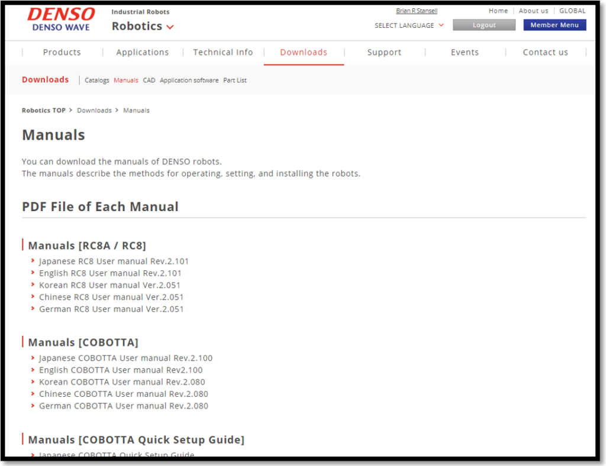Click the Manuals [RC8A / RC8] heading
Screen dimensions: 606x466
click(87, 245)
